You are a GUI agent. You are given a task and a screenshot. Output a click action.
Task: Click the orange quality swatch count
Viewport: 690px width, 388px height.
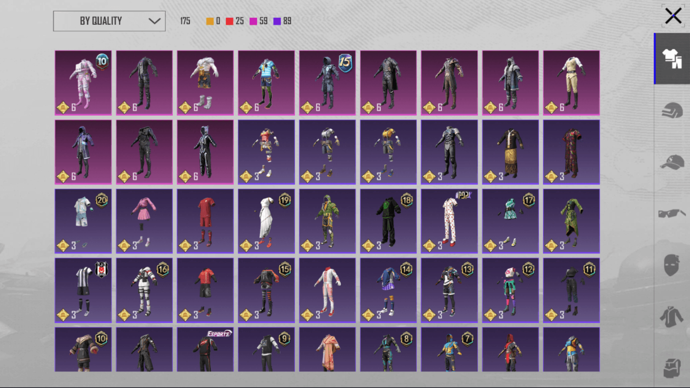coord(213,21)
